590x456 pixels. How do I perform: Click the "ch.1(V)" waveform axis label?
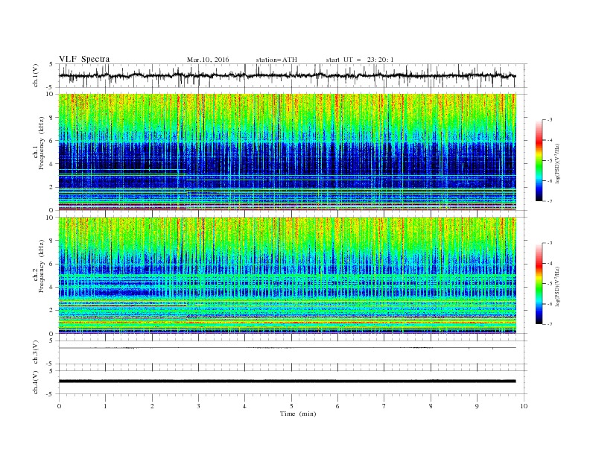(36, 77)
